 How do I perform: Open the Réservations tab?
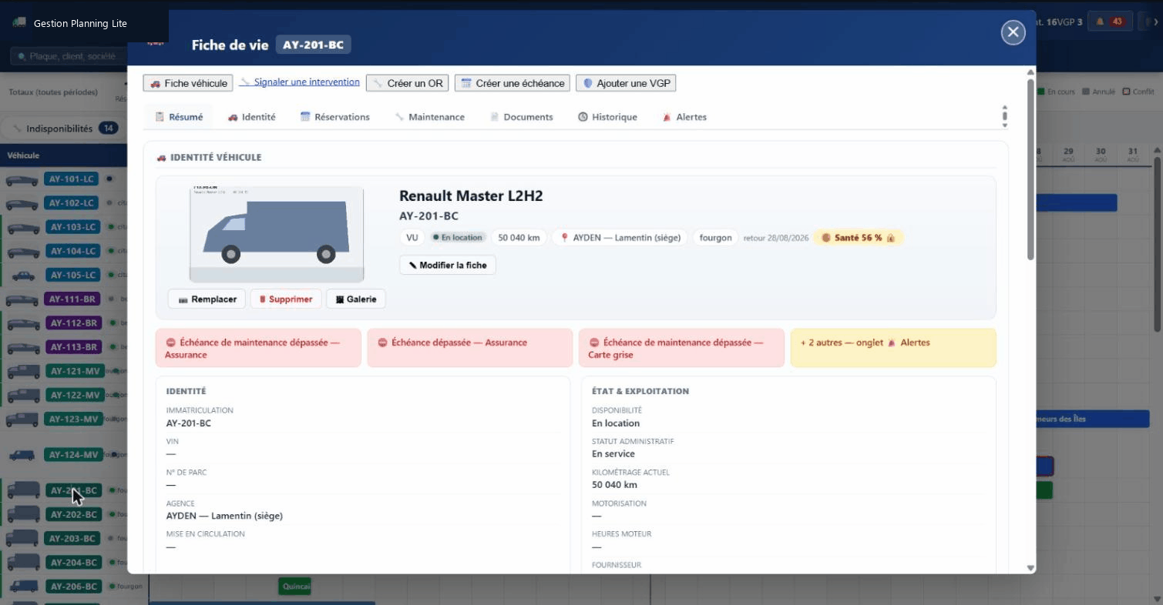(x=335, y=117)
